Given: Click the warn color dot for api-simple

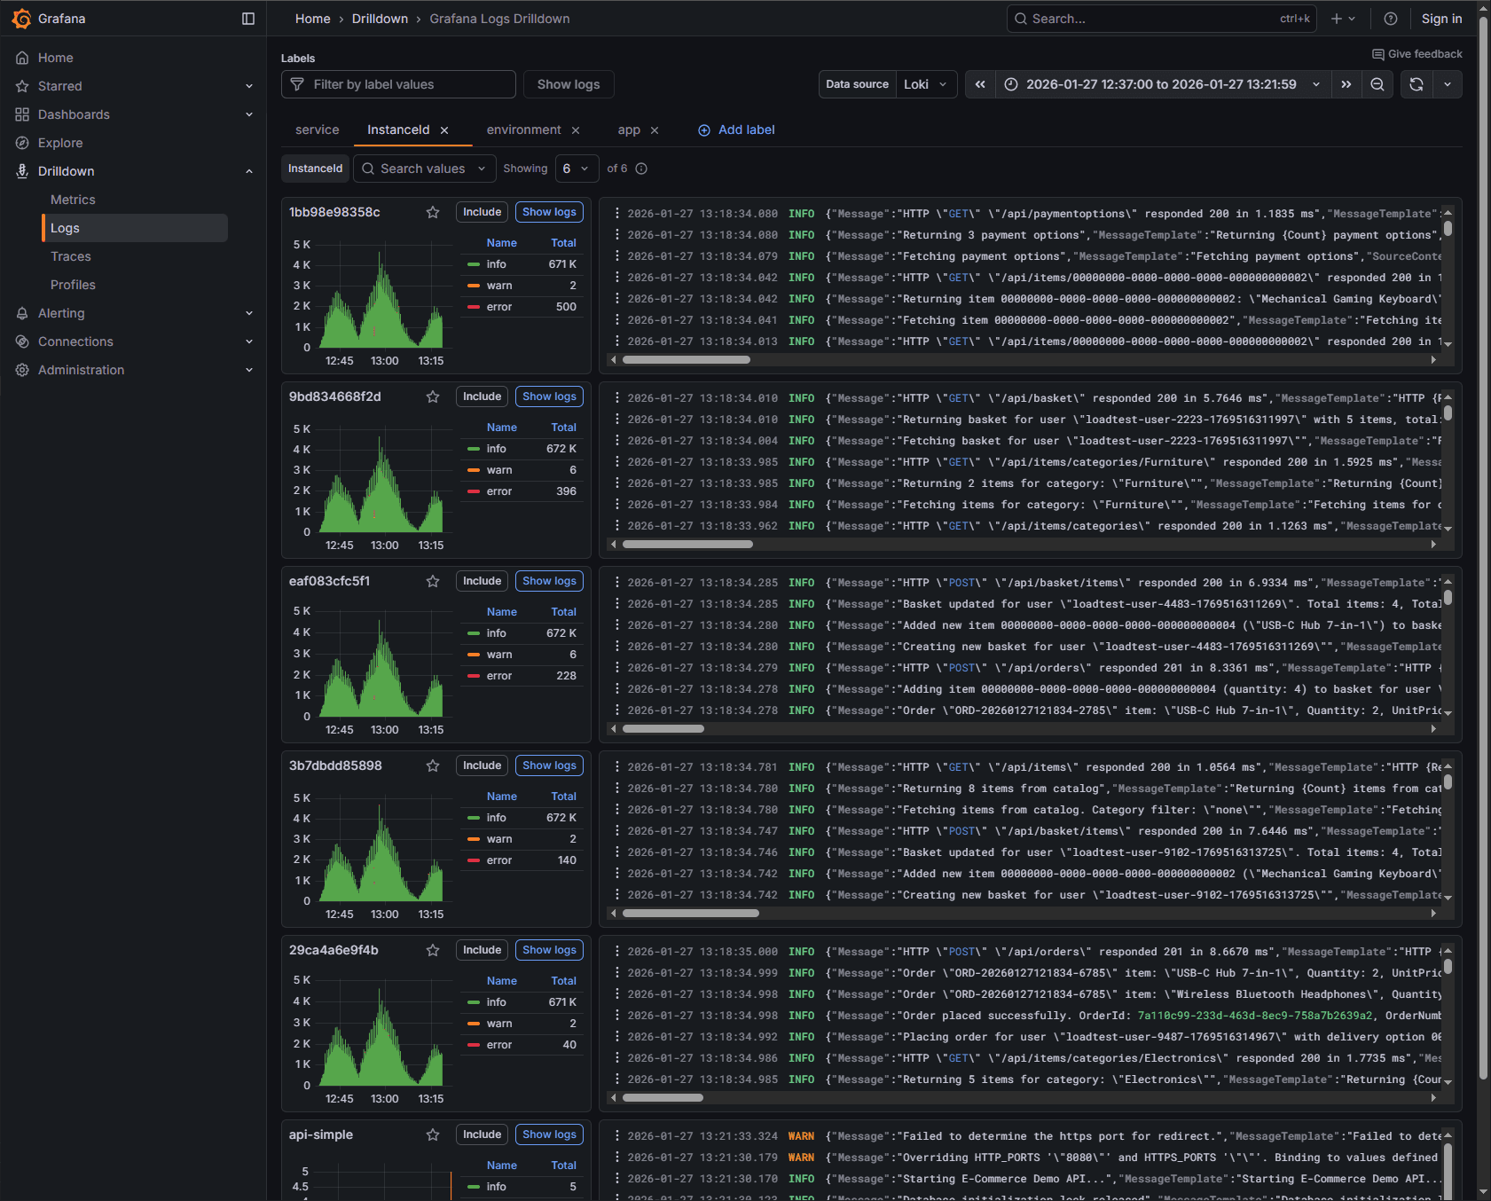Looking at the screenshot, I should pos(474,1200).
